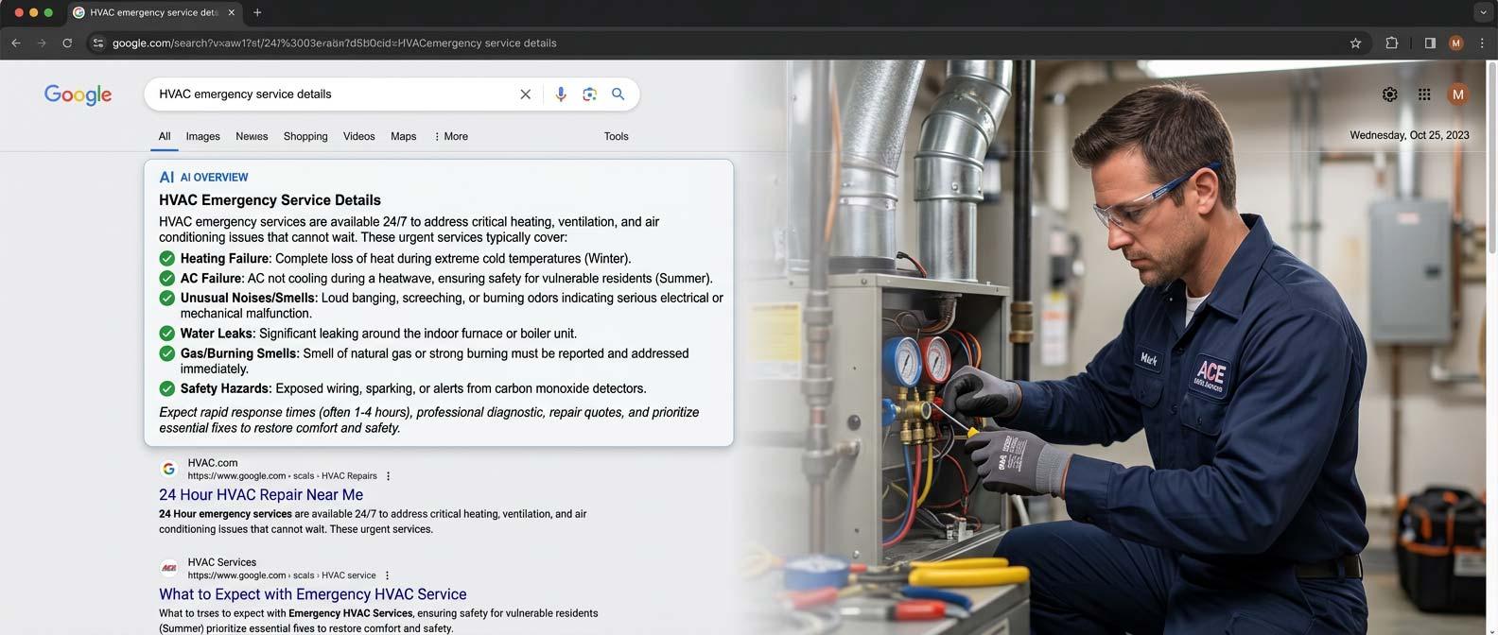This screenshot has height=635, width=1498.
Task: Reload the current page
Action: point(67,43)
